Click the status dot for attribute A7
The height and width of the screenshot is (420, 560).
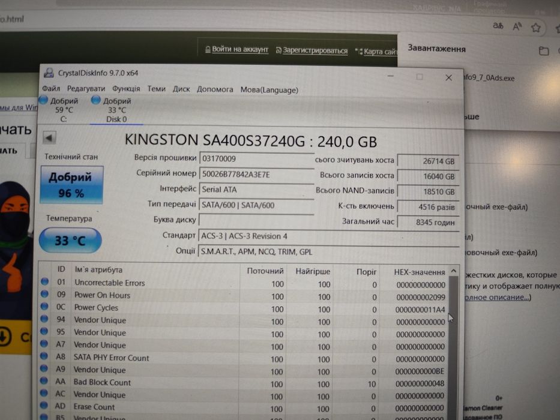(x=44, y=344)
